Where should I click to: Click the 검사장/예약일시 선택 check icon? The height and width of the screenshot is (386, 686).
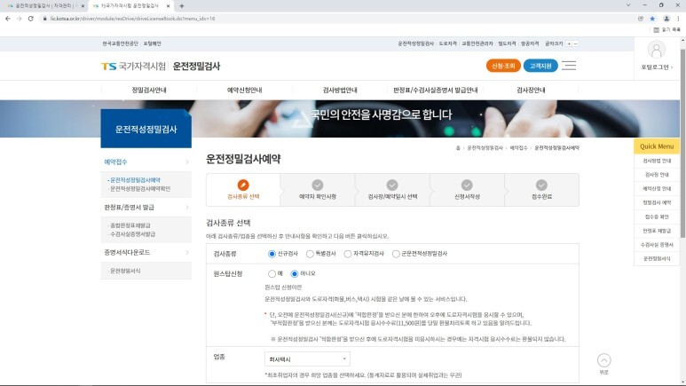[392, 185]
